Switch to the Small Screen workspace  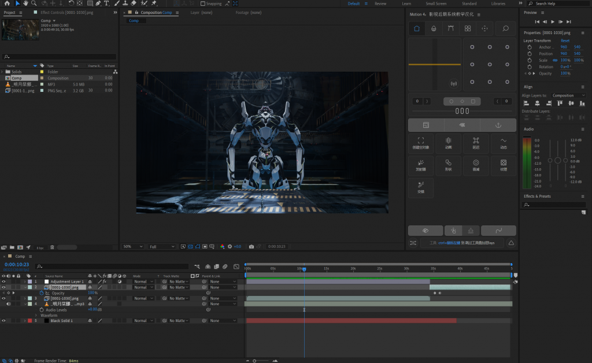436,3
